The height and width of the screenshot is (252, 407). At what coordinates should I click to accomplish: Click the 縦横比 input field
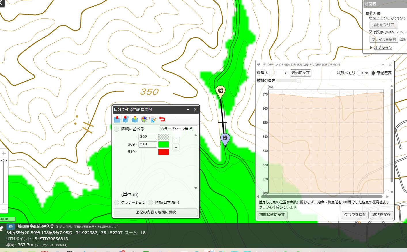[x=277, y=73]
